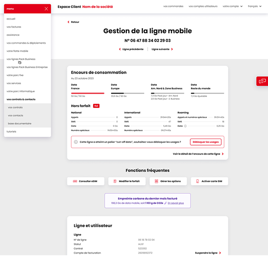Click the cut-off data info icon
Viewport: 268px width, 257px height.
tap(76, 142)
